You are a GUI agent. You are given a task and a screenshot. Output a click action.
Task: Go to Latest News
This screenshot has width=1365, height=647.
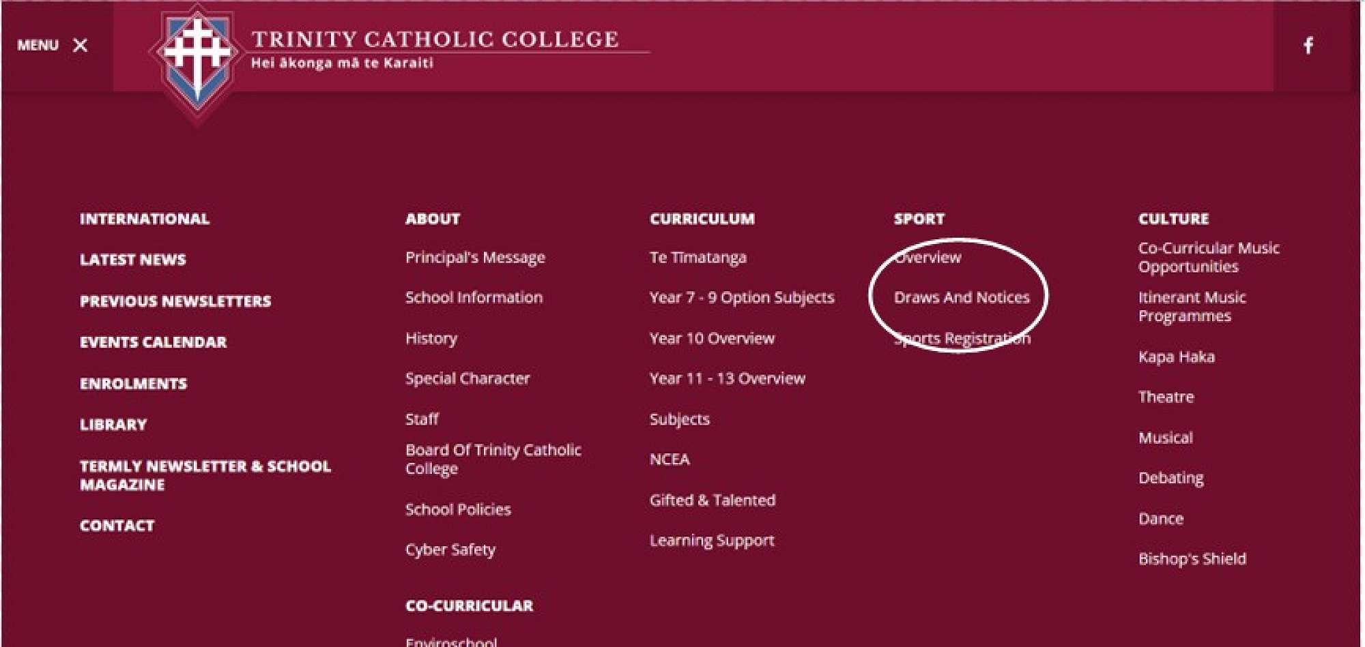132,260
